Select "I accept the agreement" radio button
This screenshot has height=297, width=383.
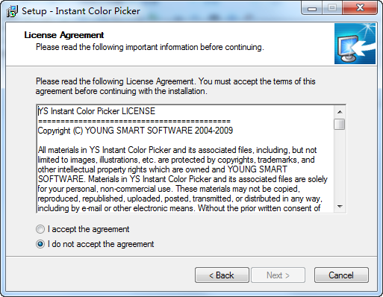pyautogui.click(x=40, y=229)
